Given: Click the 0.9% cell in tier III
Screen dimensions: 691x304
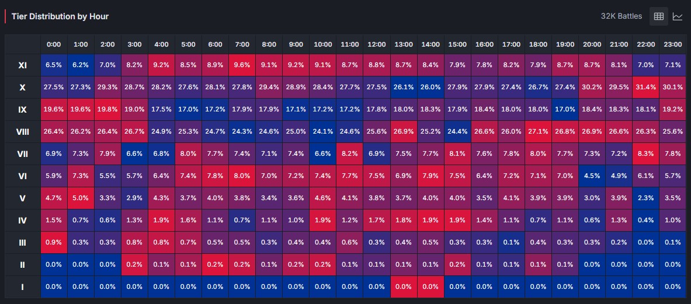Looking at the screenshot, I should [54, 242].
